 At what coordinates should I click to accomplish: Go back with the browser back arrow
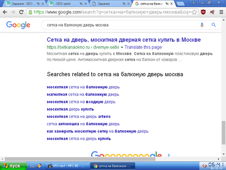5,12
